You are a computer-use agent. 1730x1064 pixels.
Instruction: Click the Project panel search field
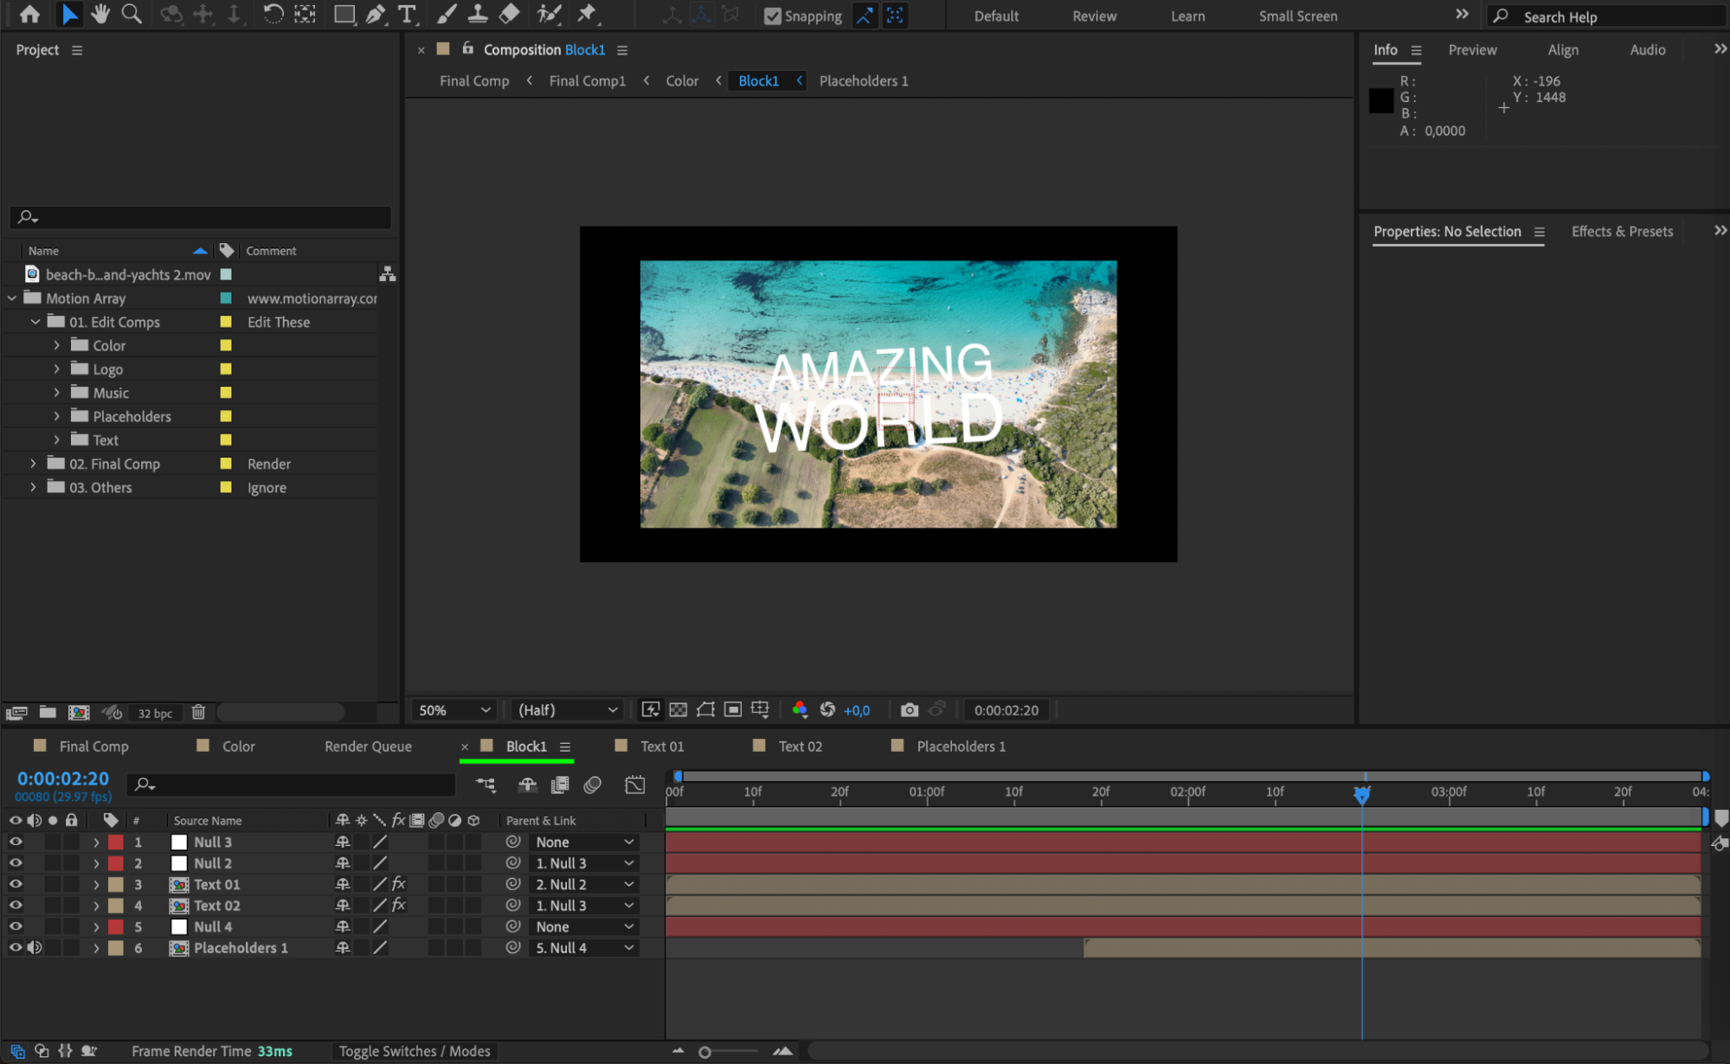(208, 217)
